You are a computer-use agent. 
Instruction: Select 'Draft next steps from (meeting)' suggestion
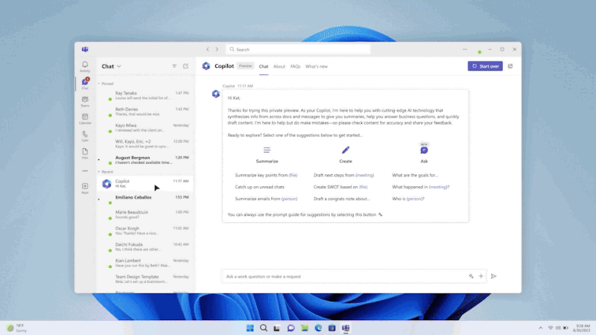(343, 175)
